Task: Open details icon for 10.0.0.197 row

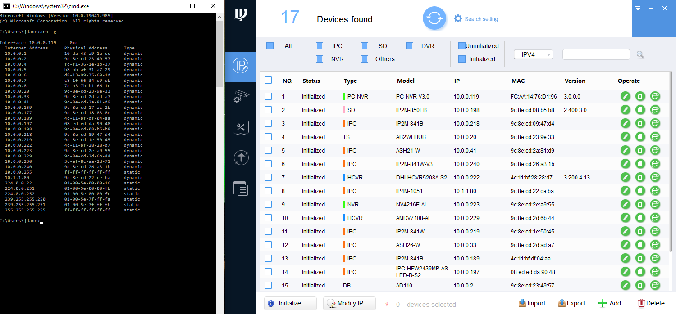Action: click(x=640, y=272)
